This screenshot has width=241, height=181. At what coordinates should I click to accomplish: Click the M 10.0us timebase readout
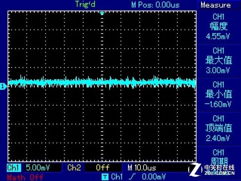pos(142,167)
